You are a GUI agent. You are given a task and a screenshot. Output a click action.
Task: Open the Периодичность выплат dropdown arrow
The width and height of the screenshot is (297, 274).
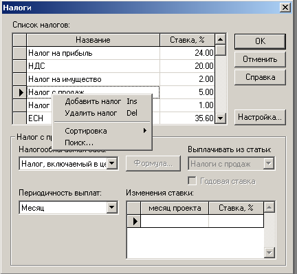pos(112,208)
